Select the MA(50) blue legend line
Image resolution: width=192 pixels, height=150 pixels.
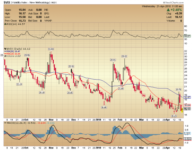[x=5, y=51]
